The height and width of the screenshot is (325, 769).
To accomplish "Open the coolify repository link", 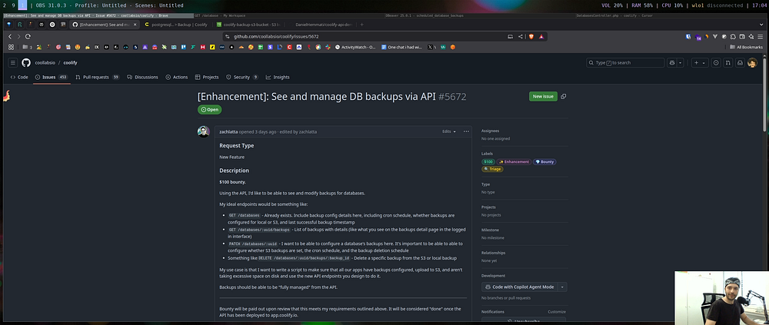I will click(x=70, y=63).
